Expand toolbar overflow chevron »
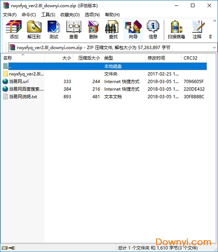Screen dimensions: 218x252 click(x=215, y=21)
